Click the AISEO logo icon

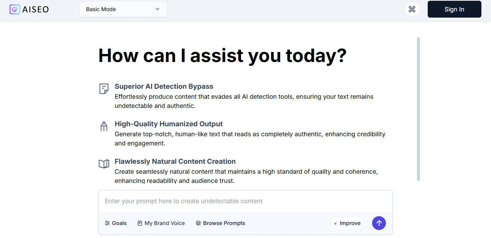point(15,9)
